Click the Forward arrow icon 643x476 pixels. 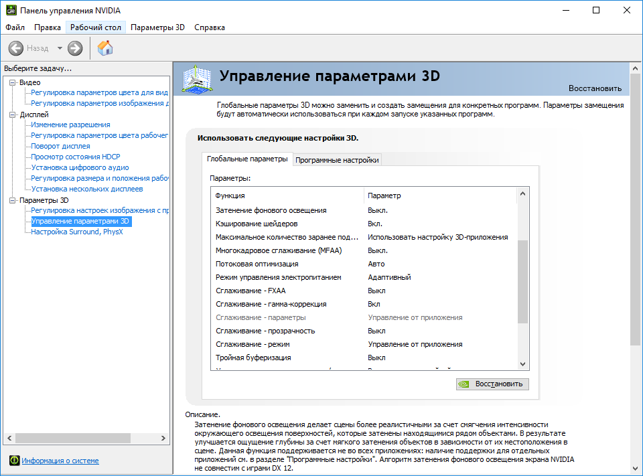pos(74,48)
